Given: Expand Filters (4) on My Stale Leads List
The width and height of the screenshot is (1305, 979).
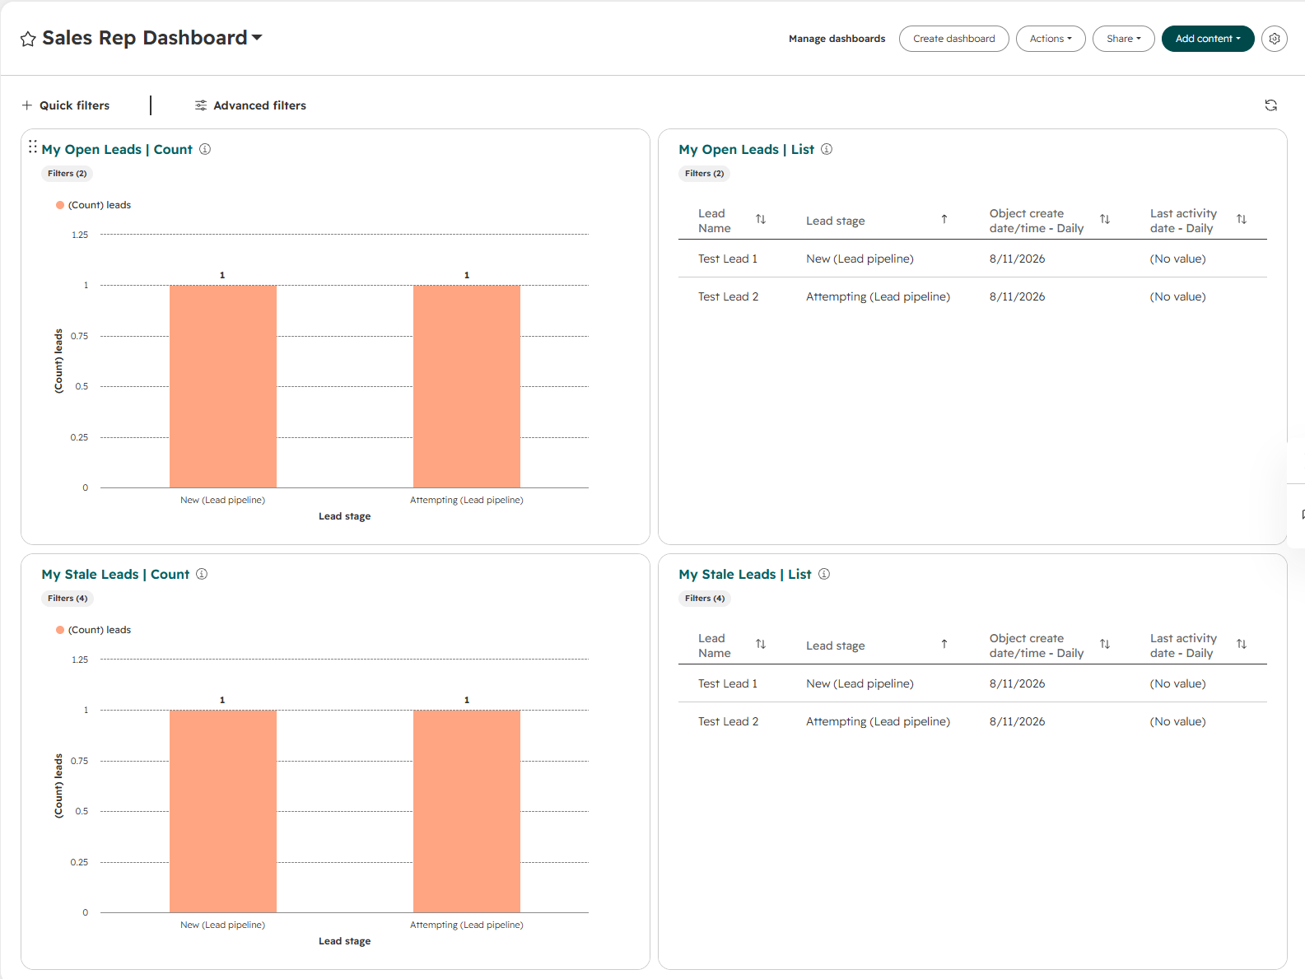Looking at the screenshot, I should pyautogui.click(x=705, y=599).
